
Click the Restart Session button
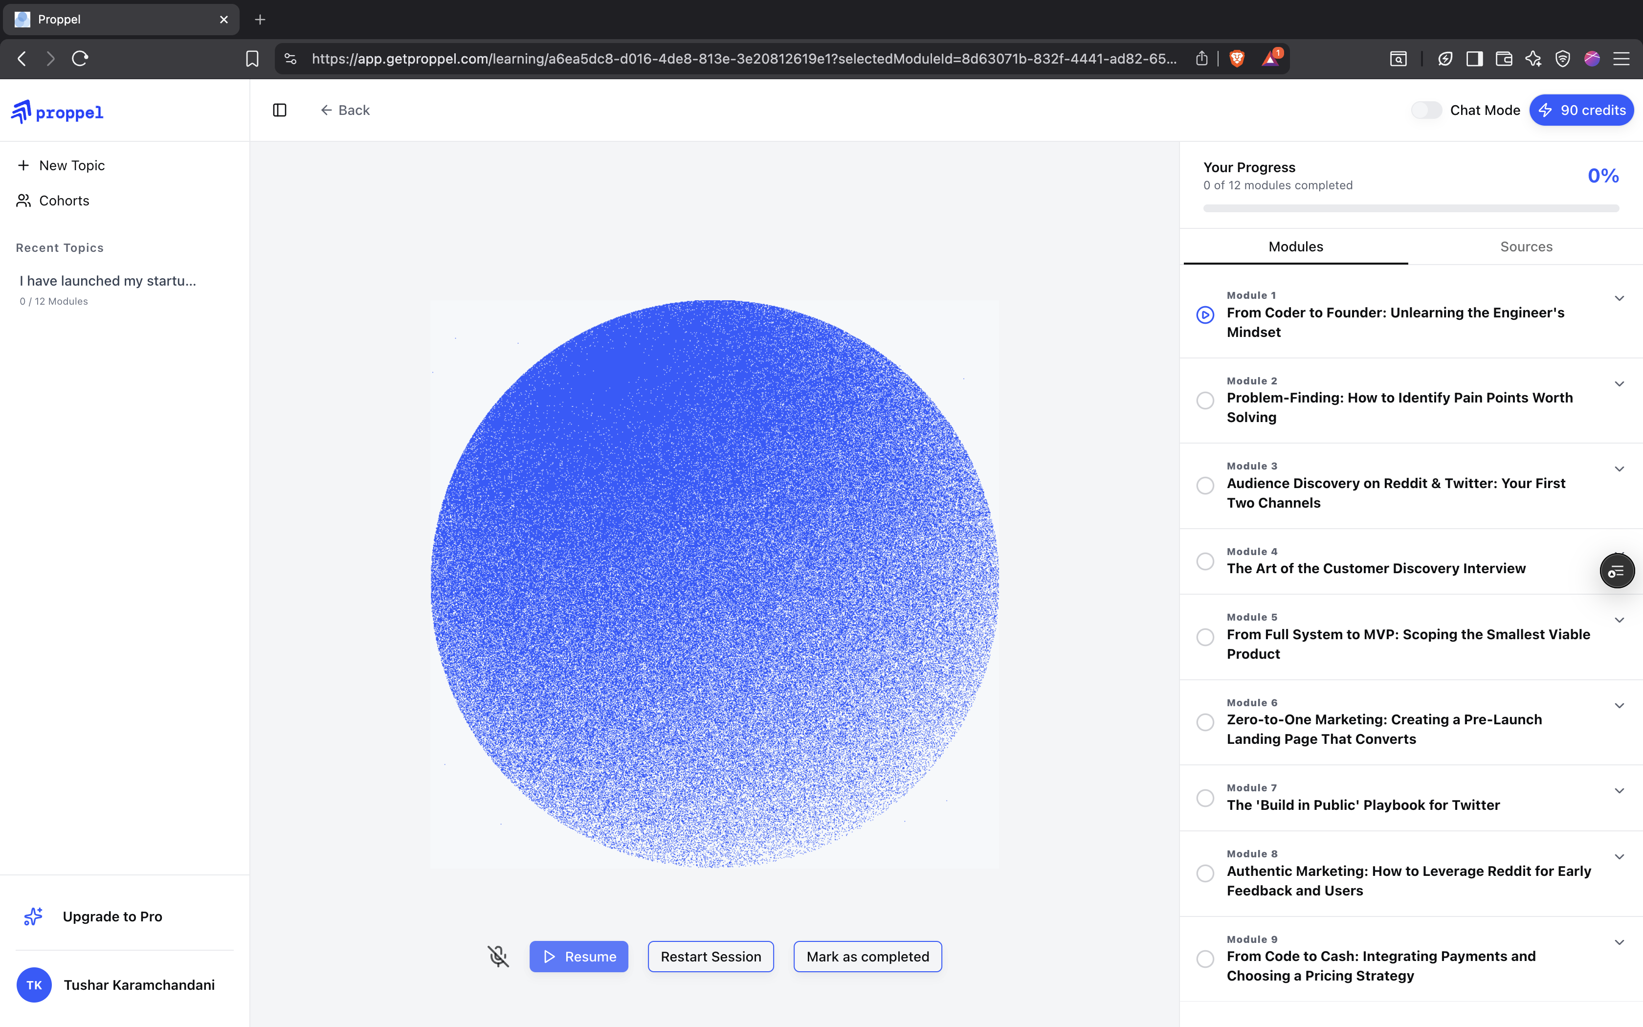[x=710, y=957]
